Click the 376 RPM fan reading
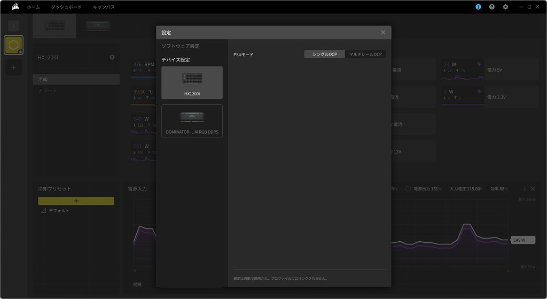The width and height of the screenshot is (547, 299). 144,65
